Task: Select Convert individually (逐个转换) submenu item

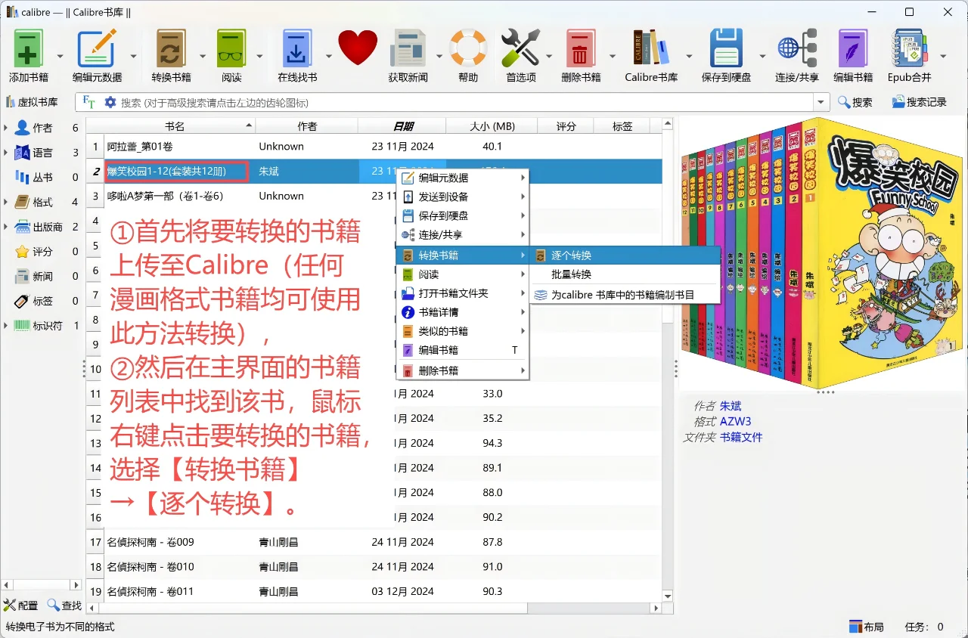Action: (625, 256)
